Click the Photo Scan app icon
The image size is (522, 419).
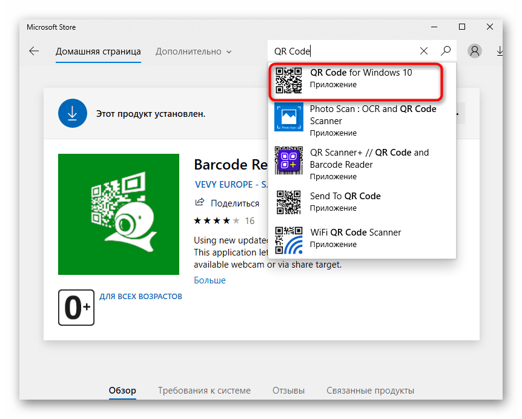[289, 117]
